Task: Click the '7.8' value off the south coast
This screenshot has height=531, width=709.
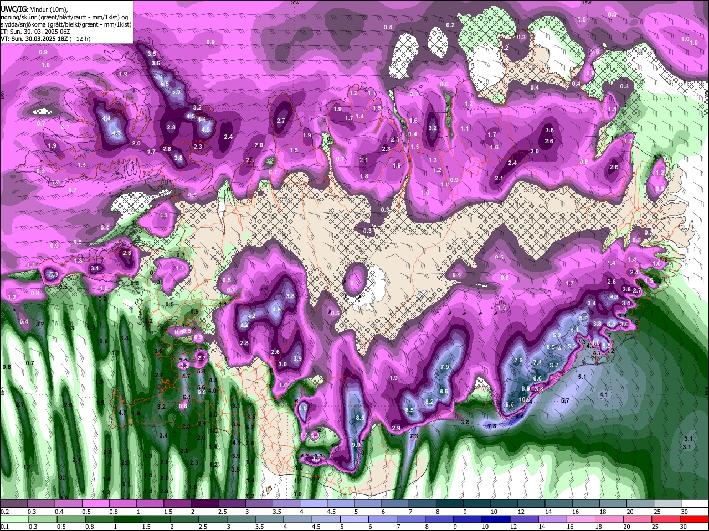Action: [x=491, y=426]
